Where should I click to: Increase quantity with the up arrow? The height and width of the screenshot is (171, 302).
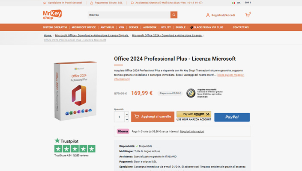127,114
